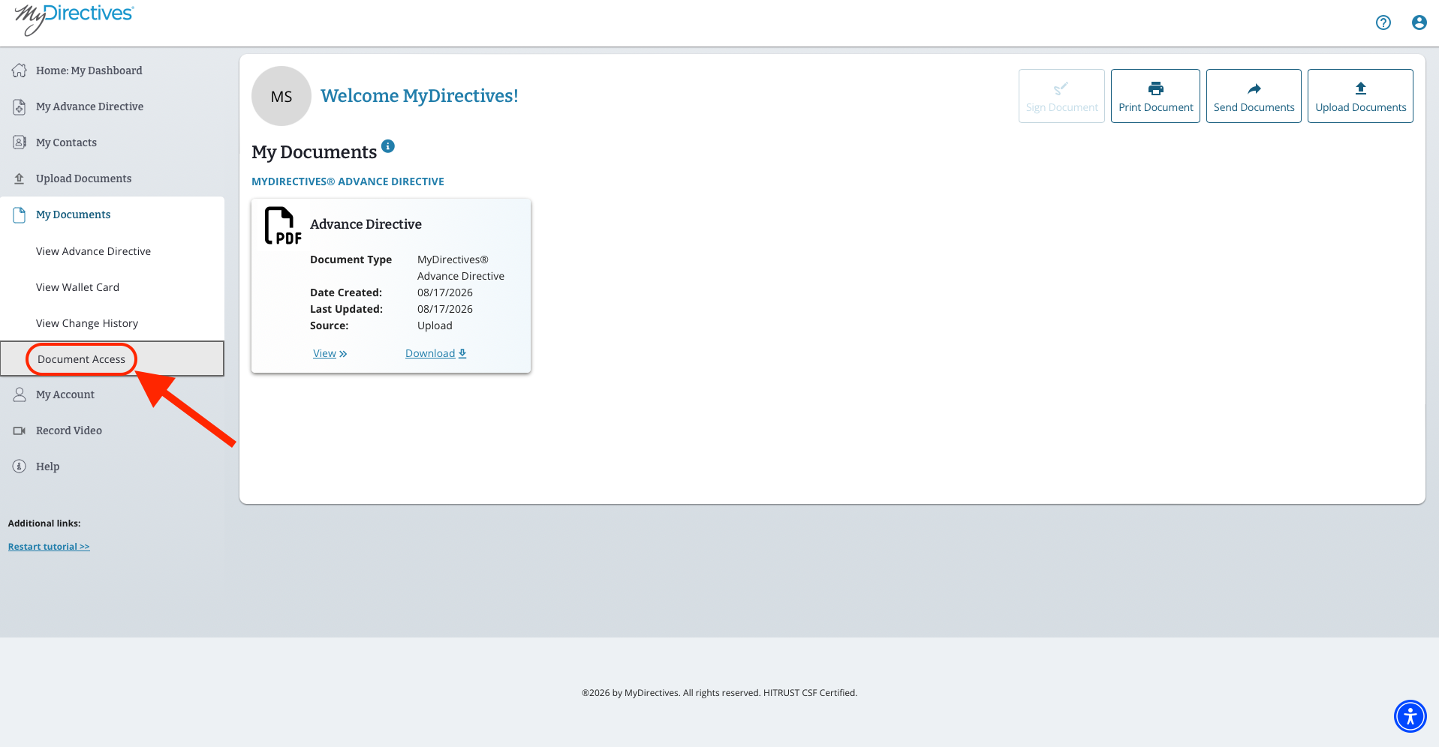Click the Document Type label
This screenshot has width=1439, height=747.
[351, 259]
